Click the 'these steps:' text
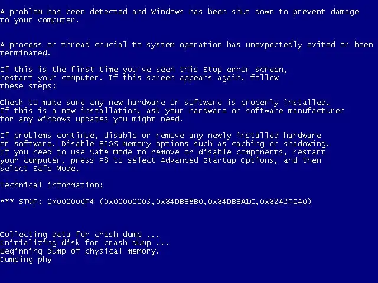378x283 pixels. point(28,86)
